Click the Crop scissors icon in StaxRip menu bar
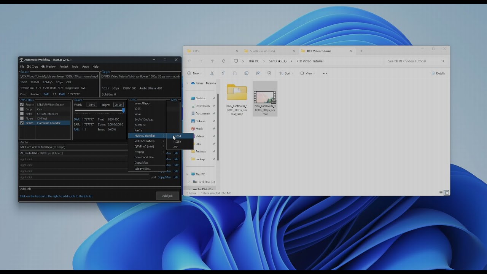487x274 pixels. click(x=29, y=67)
